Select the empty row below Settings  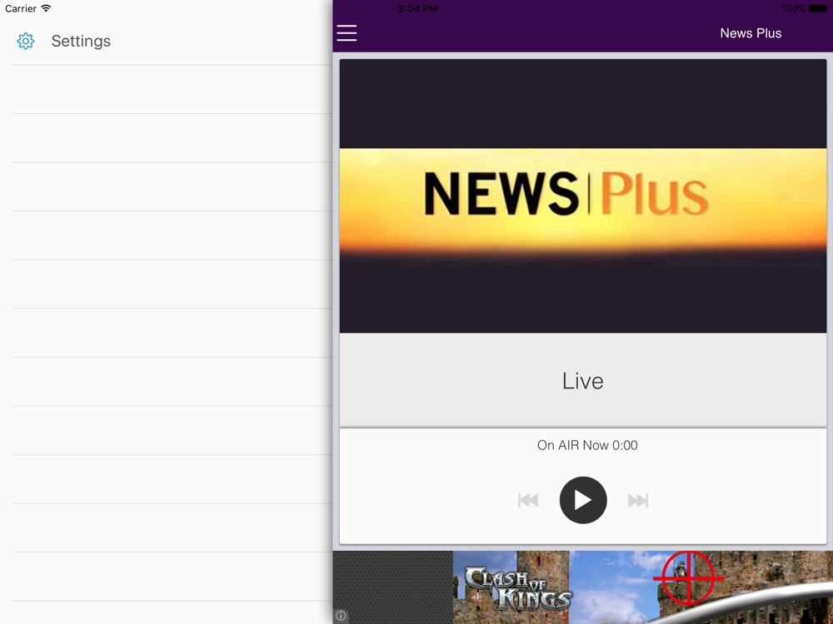point(172,89)
